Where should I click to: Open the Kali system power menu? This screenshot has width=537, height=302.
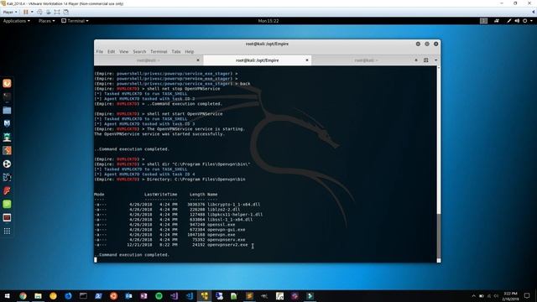click(528, 21)
